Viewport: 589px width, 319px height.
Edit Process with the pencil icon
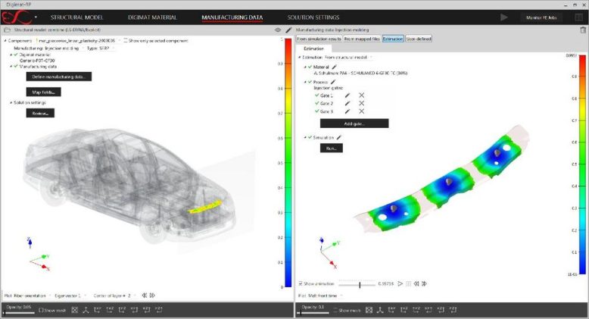point(332,81)
